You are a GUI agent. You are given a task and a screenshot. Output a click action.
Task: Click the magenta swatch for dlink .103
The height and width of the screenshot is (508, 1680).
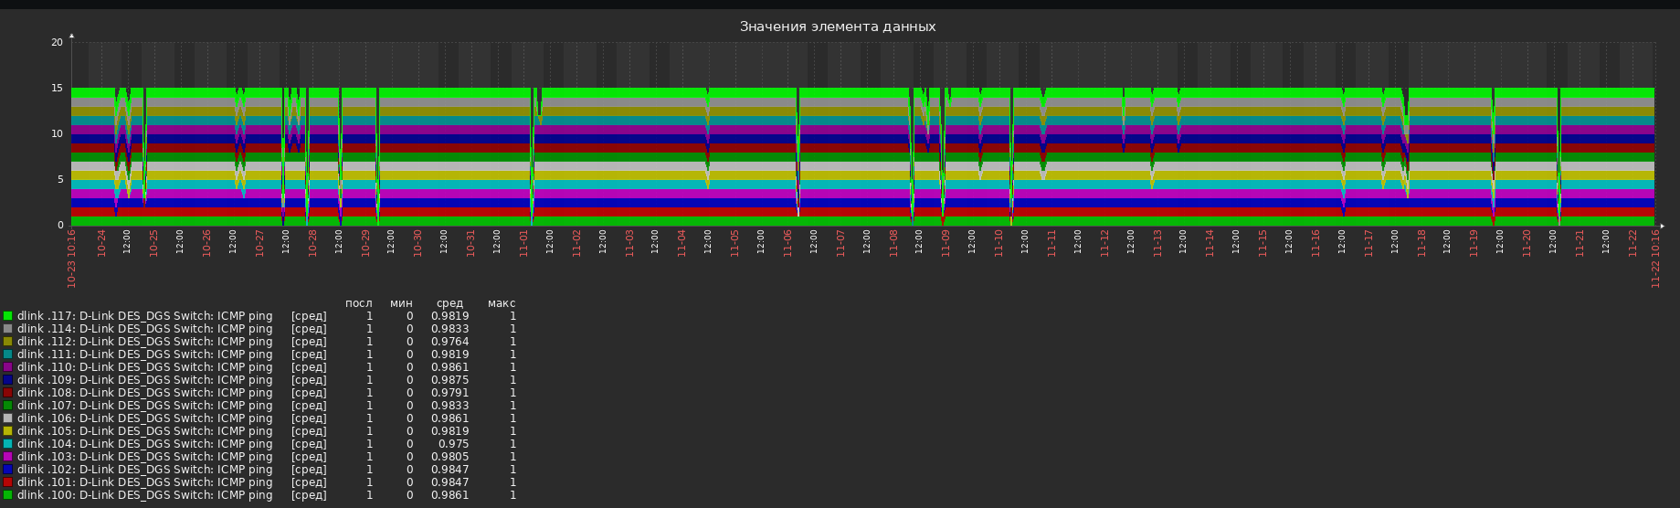click(x=7, y=457)
